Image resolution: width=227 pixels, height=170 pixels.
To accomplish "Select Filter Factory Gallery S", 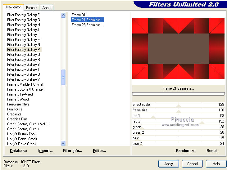I will click(x=24, y=65).
